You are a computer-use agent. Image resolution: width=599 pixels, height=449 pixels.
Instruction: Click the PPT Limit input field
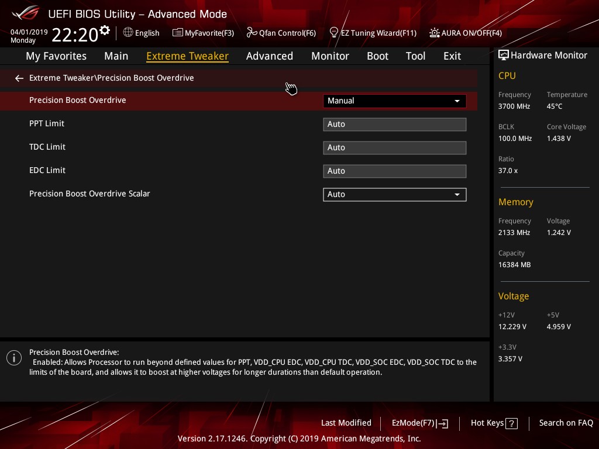[395, 124]
